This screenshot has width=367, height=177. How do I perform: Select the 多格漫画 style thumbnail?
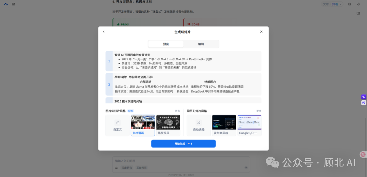tap(143, 125)
